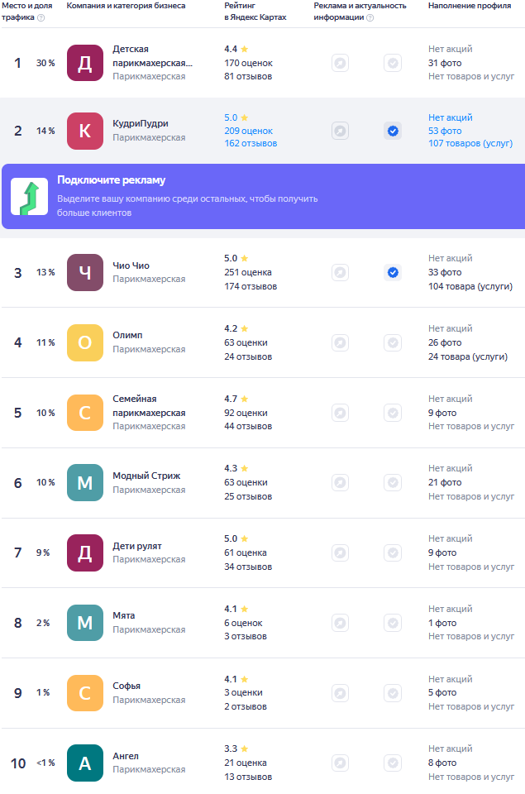The image size is (525, 794).
Task: Open the '209 оценок' link for КудриПудри
Action: point(249,132)
